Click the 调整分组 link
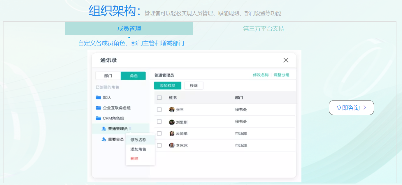 click(282, 75)
